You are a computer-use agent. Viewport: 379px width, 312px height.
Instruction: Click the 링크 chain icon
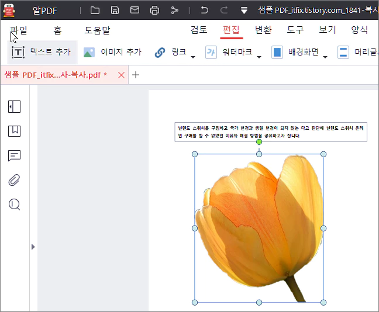point(160,52)
